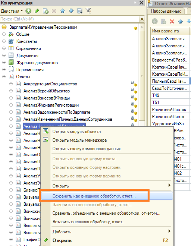The width and height of the screenshot is (191, 246).
Task: Click the green Add button in Configuration toolbar
Action: [x=28, y=11]
